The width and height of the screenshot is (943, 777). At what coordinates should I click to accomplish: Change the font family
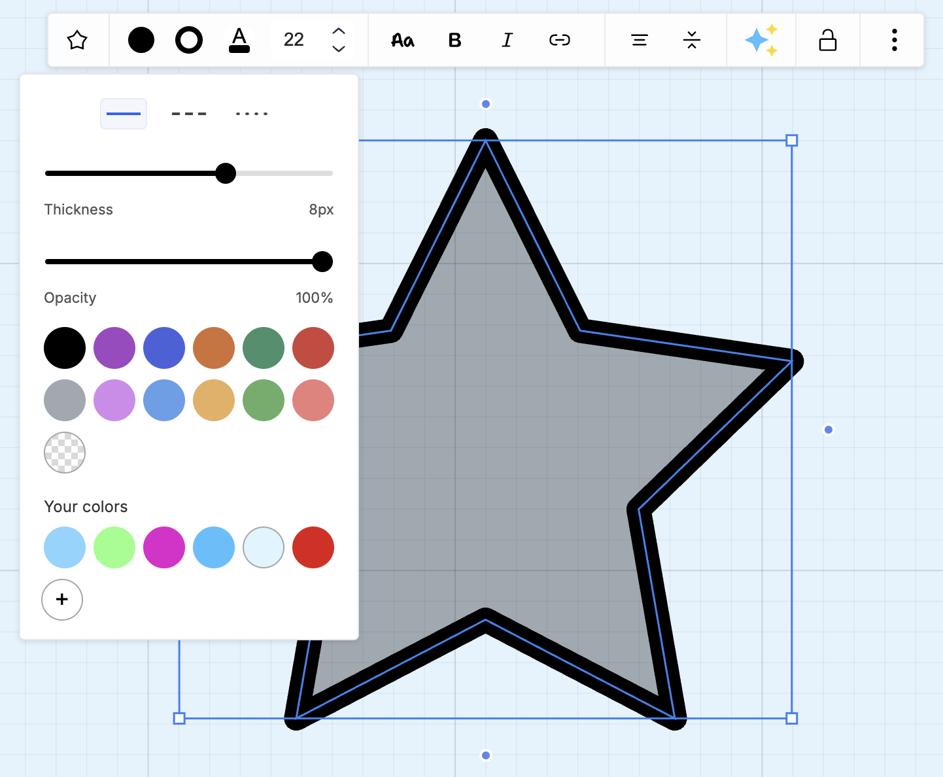coord(403,41)
